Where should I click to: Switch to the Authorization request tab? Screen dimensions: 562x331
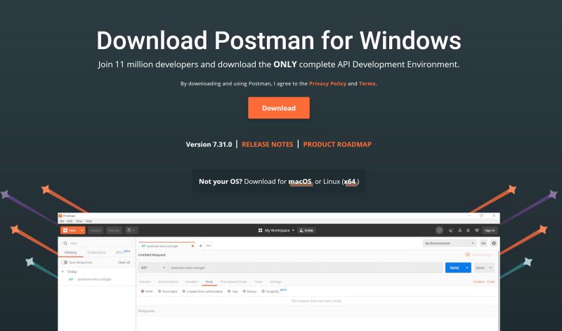click(x=168, y=282)
